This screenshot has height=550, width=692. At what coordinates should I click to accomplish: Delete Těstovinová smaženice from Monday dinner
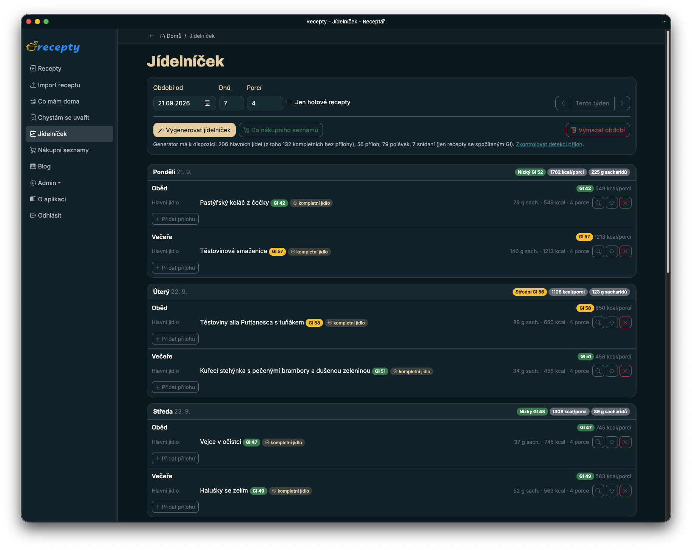coord(625,251)
